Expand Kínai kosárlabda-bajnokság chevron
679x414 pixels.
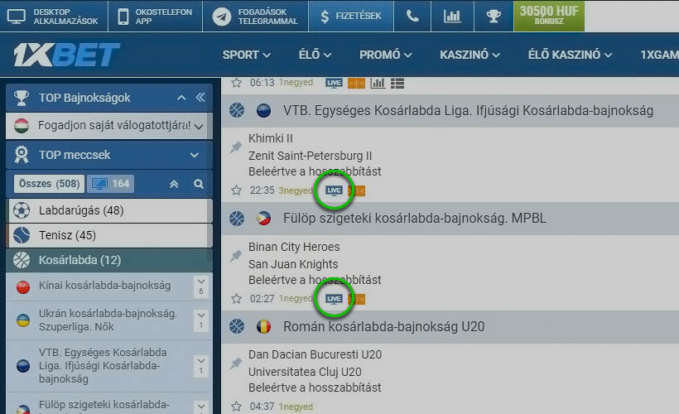[x=201, y=286]
